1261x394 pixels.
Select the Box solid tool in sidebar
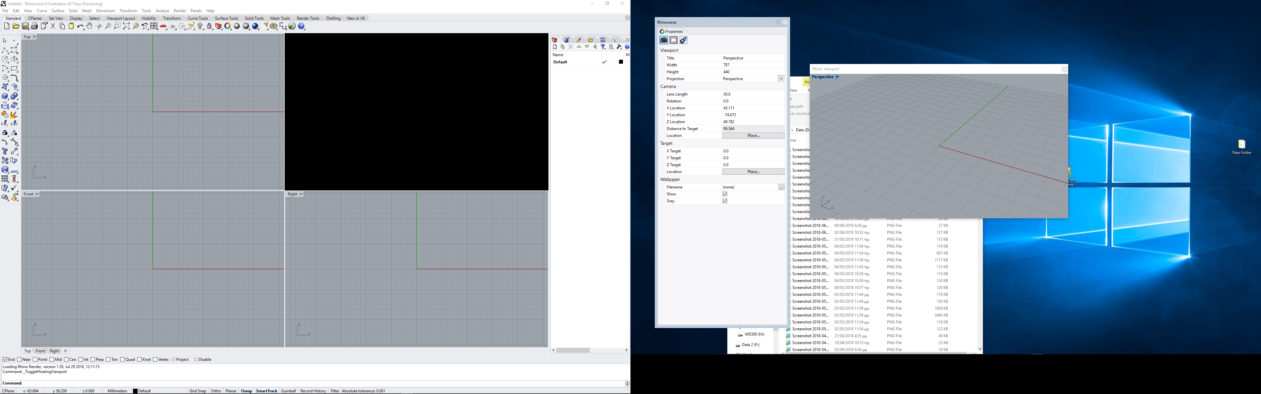tap(5, 96)
